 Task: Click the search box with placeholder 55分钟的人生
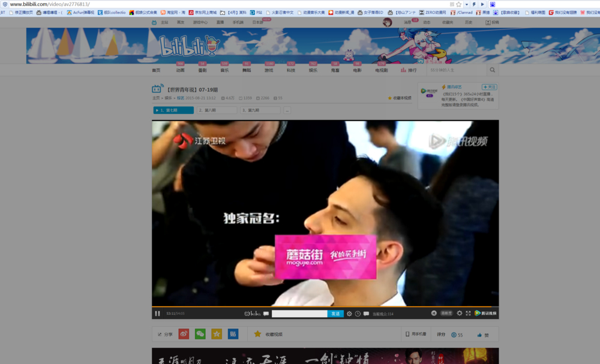pyautogui.click(x=457, y=70)
